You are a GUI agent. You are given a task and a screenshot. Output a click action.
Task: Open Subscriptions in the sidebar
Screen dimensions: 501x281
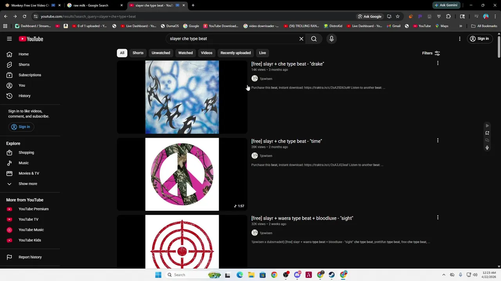coord(30,75)
